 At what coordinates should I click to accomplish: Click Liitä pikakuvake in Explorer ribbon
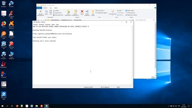coord(58,15)
